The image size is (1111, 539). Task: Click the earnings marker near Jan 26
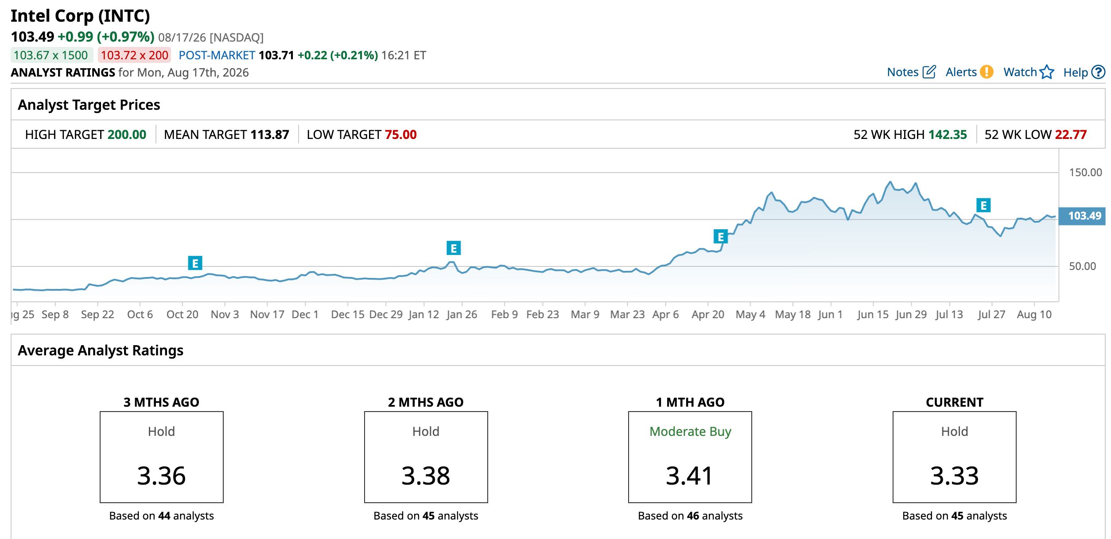[x=454, y=248]
